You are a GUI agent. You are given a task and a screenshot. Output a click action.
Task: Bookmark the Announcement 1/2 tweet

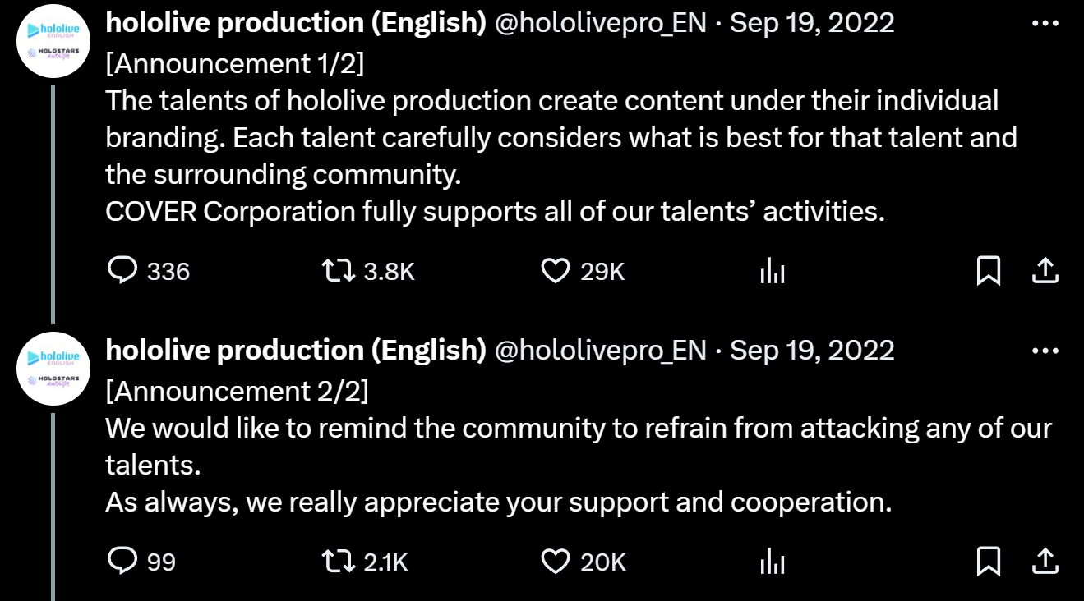coord(988,270)
